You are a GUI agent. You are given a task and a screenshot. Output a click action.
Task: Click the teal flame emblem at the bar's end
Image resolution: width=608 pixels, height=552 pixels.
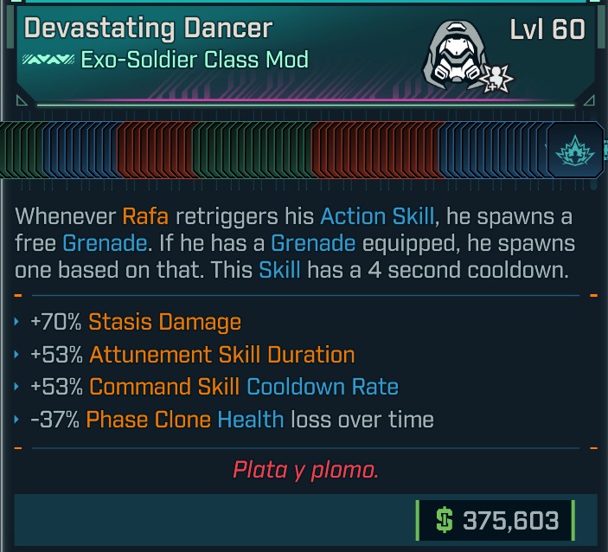pyautogui.click(x=574, y=151)
